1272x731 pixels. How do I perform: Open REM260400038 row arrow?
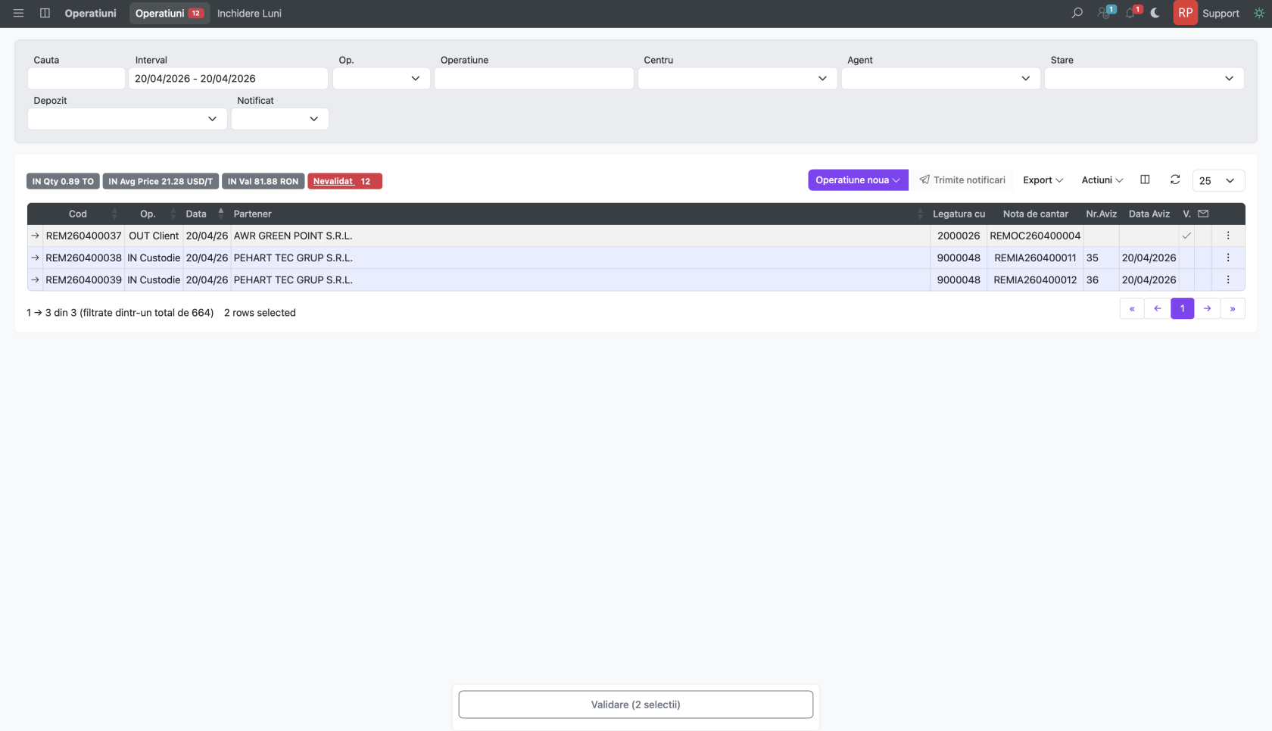(x=35, y=258)
